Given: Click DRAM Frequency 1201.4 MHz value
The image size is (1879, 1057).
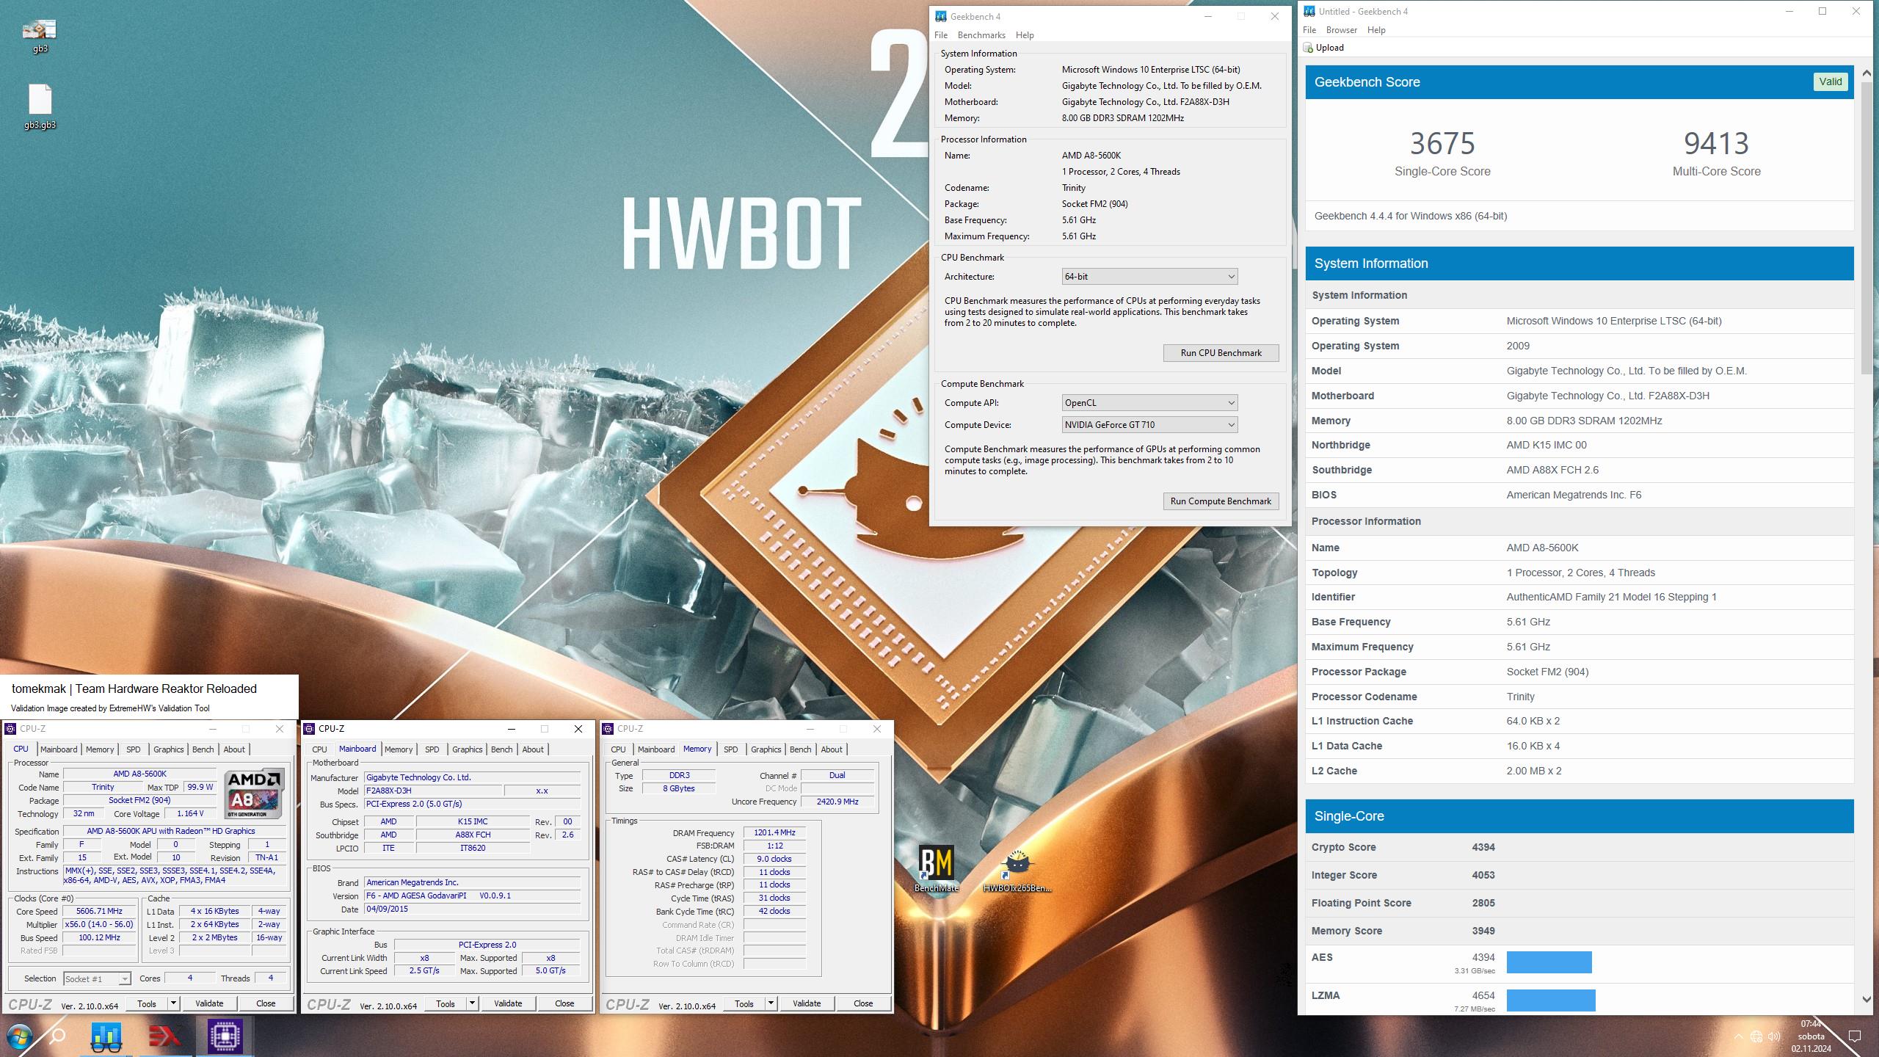Looking at the screenshot, I should (x=774, y=833).
